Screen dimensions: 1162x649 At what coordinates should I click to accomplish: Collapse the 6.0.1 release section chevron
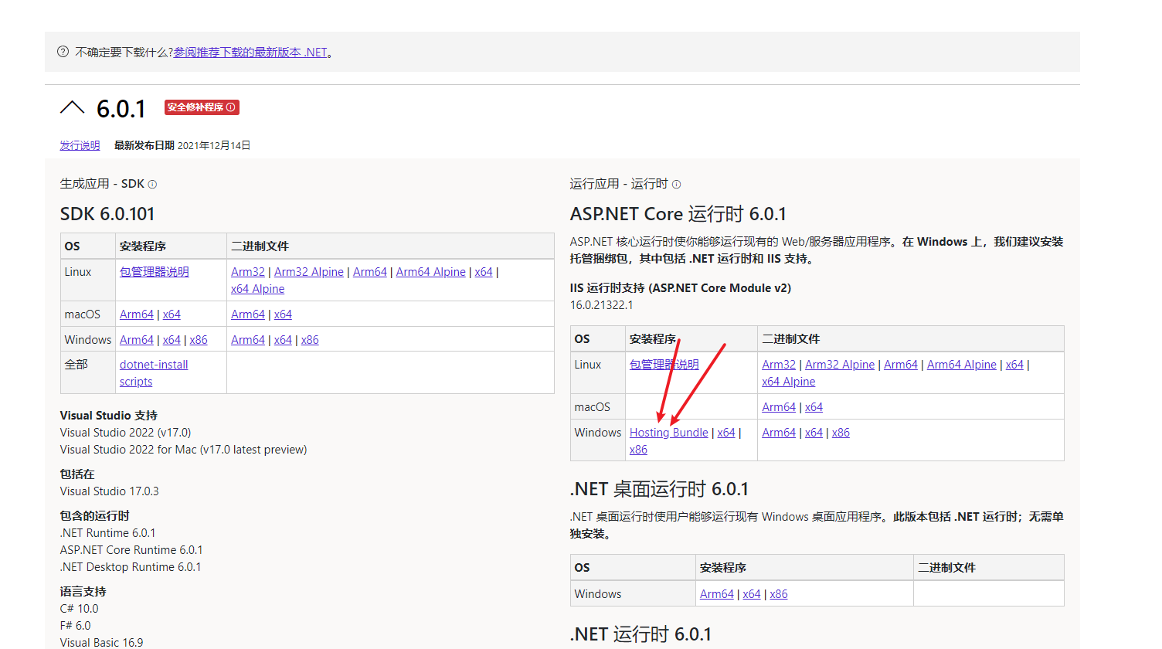click(72, 108)
